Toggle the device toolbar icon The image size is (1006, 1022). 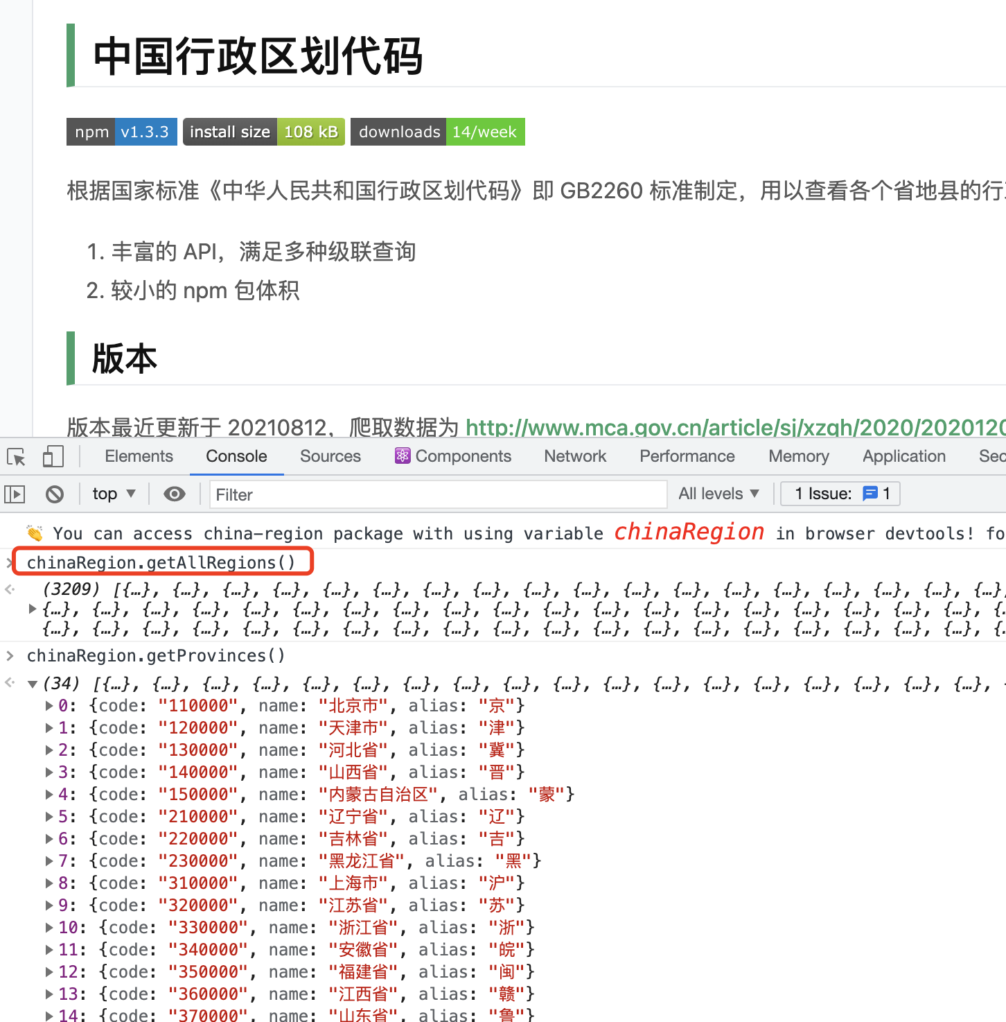pos(53,456)
